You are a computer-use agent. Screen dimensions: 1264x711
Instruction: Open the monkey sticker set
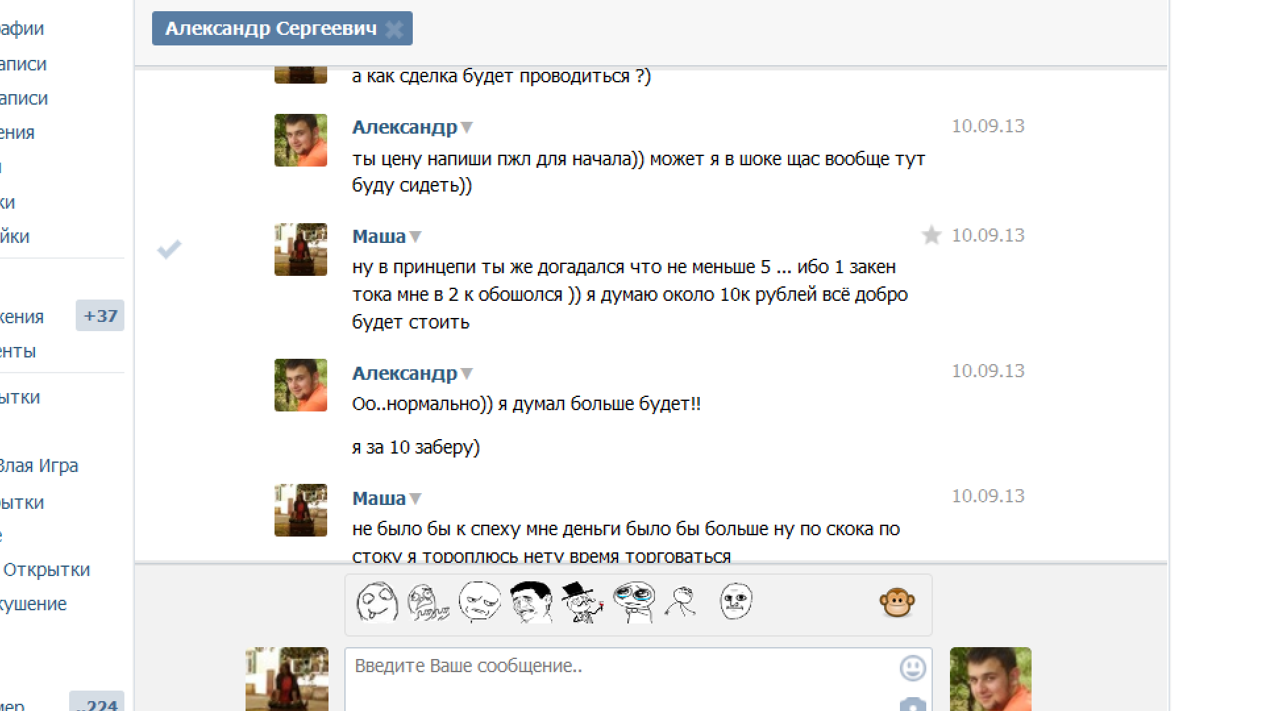click(897, 602)
